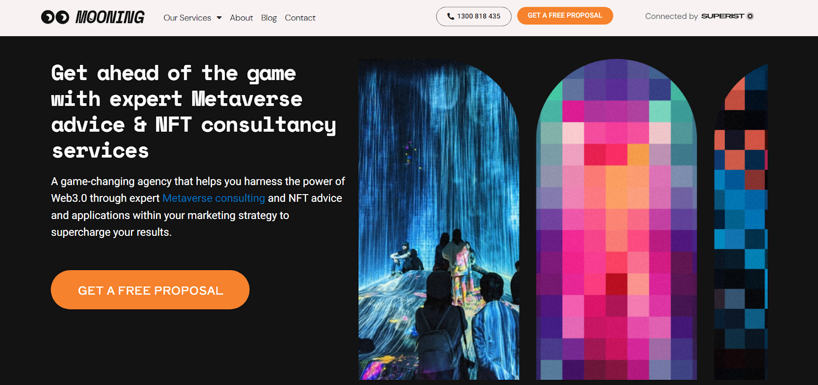Follow the Metaverse consulting hyperlink

click(214, 198)
